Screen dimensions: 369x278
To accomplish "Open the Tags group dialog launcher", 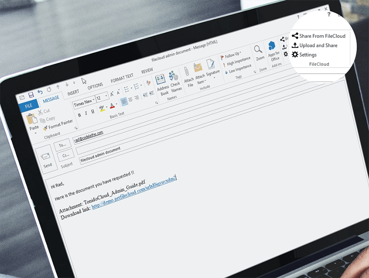I will [x=255, y=72].
